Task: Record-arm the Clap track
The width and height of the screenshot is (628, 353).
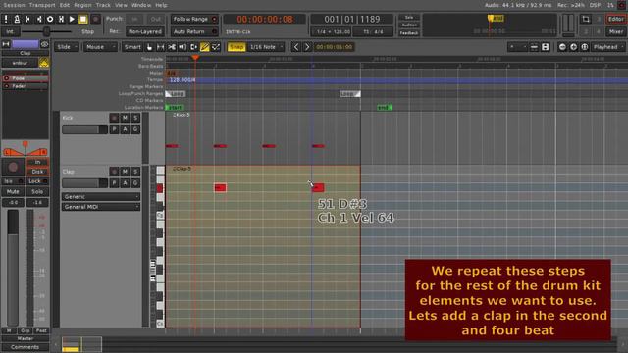Action: 114,172
